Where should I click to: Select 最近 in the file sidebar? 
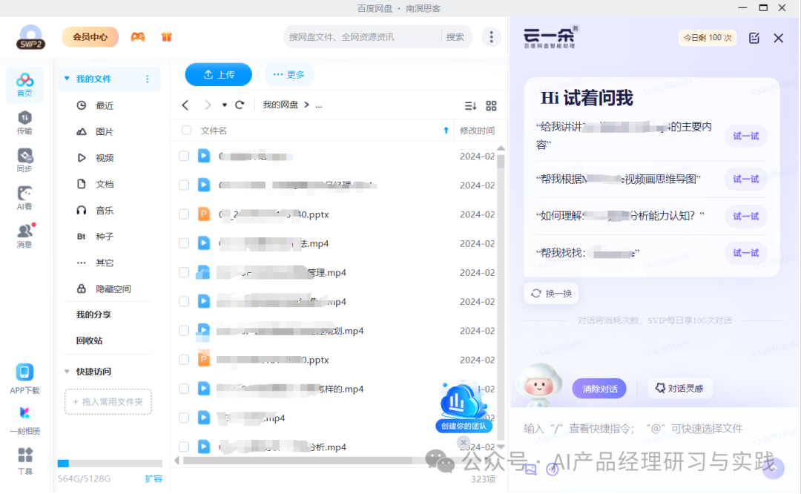coord(105,105)
